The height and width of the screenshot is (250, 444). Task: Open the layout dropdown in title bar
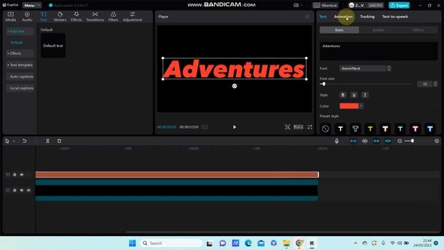pos(298,5)
